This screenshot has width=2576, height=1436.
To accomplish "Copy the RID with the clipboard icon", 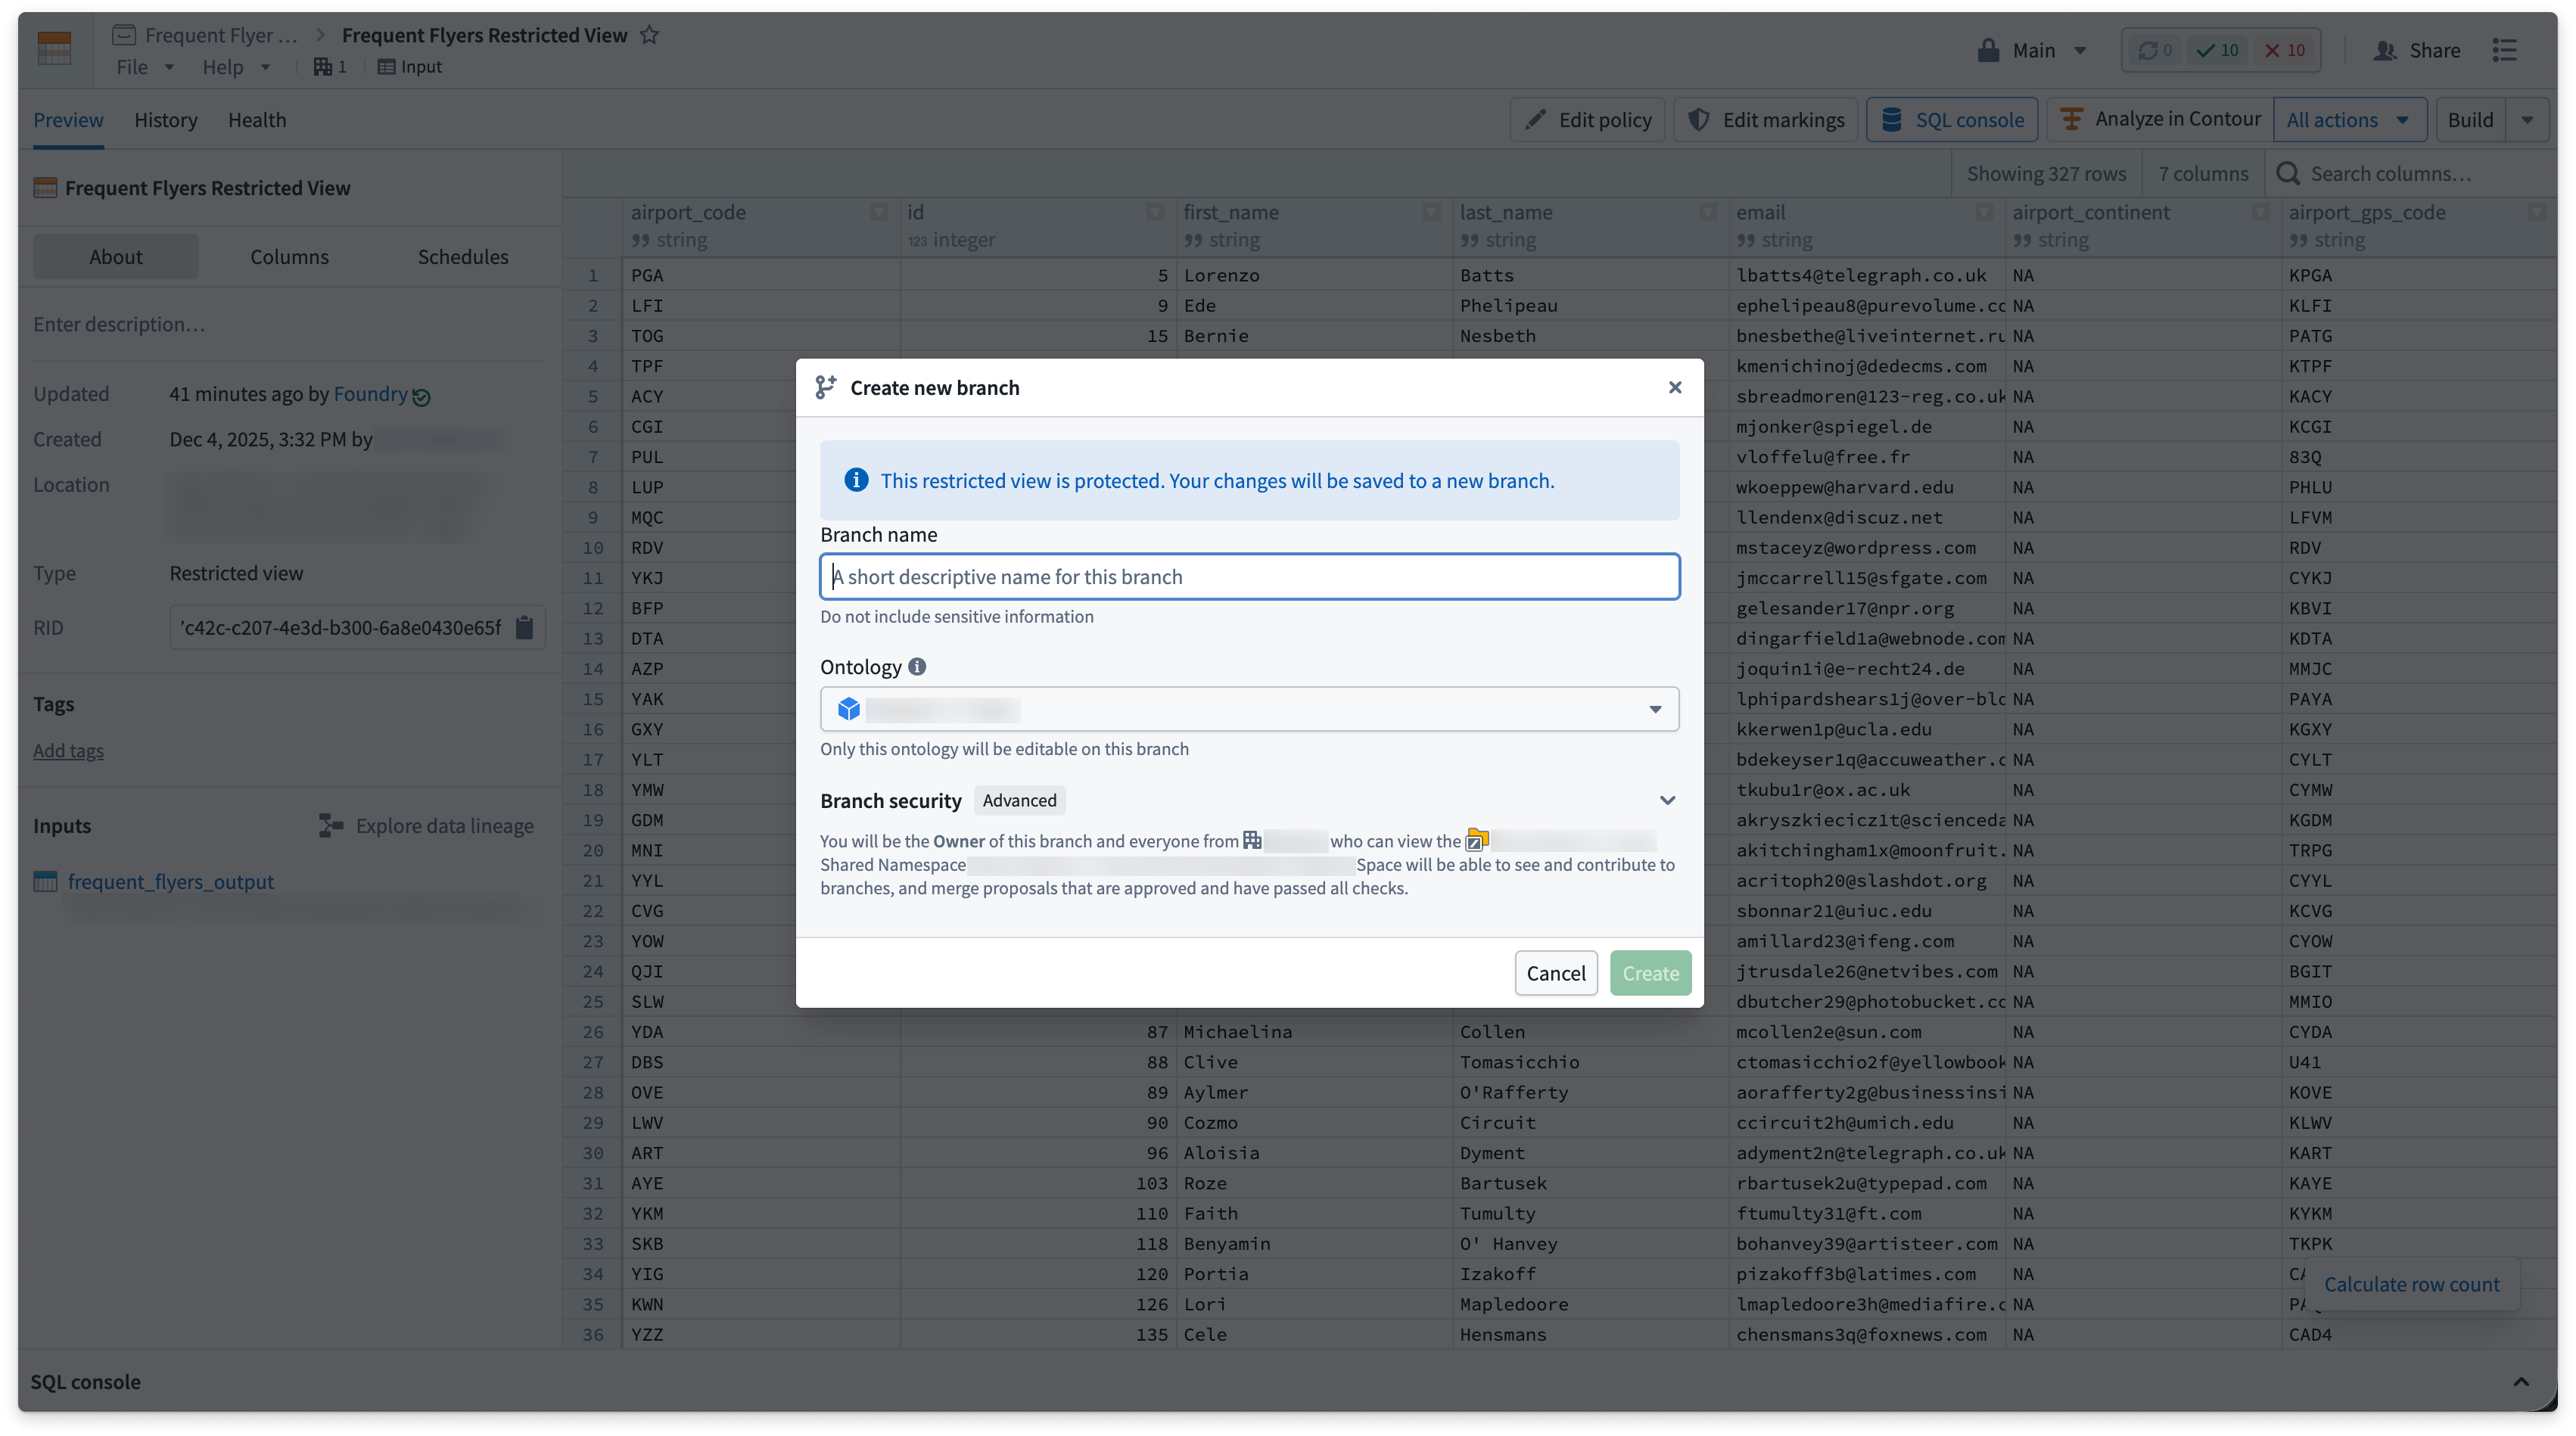I will [x=524, y=627].
